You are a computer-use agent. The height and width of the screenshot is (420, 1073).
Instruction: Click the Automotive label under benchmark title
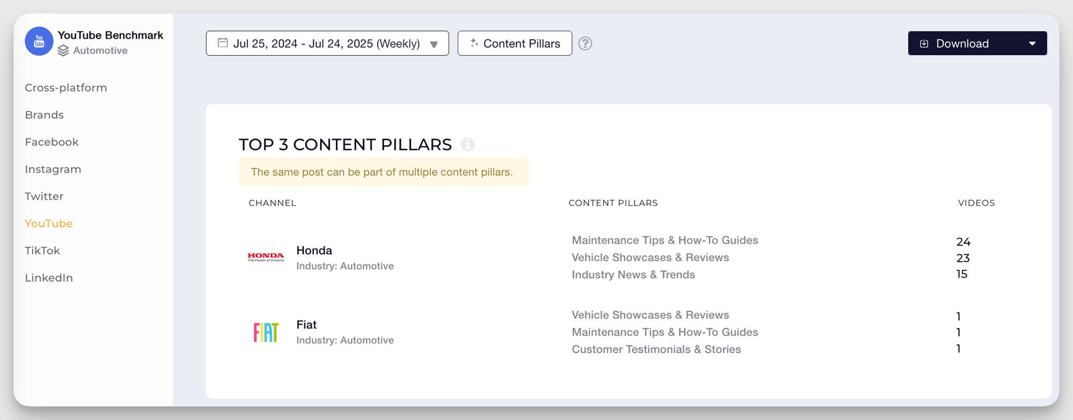[x=100, y=50]
